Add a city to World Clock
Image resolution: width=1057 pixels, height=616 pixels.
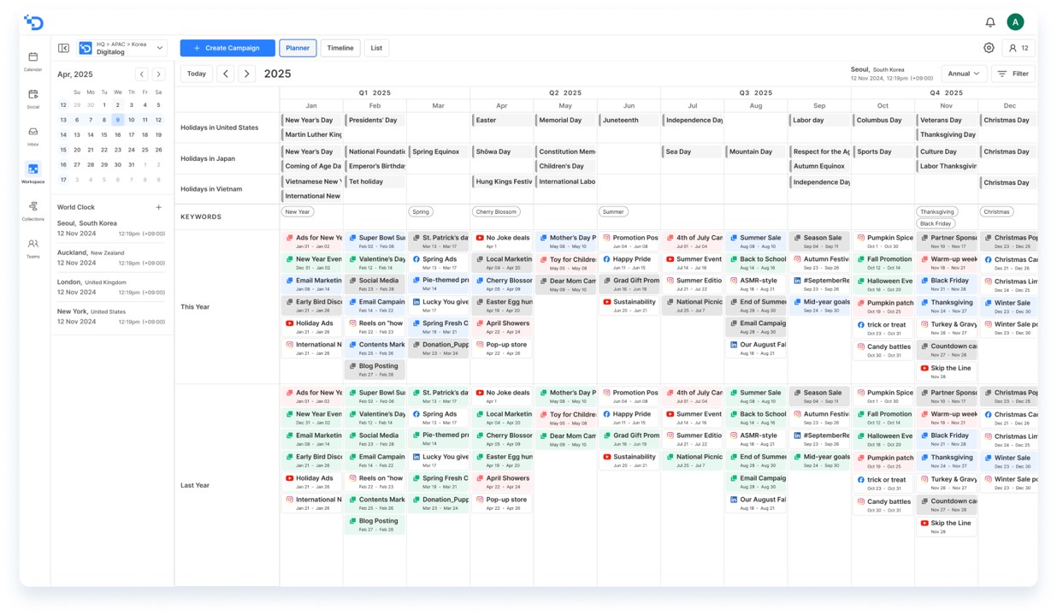[158, 207]
